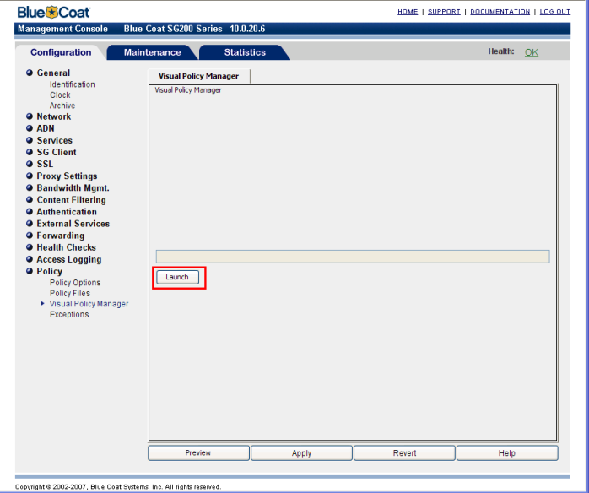This screenshot has height=493, width=589.
Task: Click the LOG OUT link
Action: [554, 12]
